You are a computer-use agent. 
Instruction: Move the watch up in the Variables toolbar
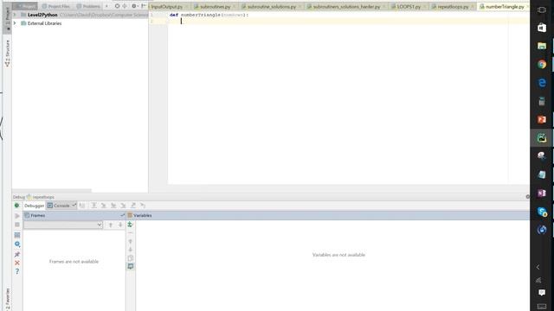pyautogui.click(x=131, y=242)
